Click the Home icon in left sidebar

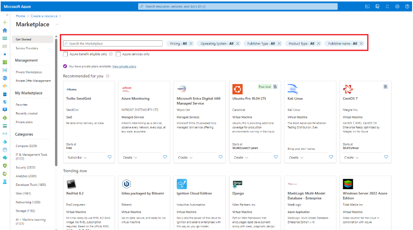(x=5, y=31)
